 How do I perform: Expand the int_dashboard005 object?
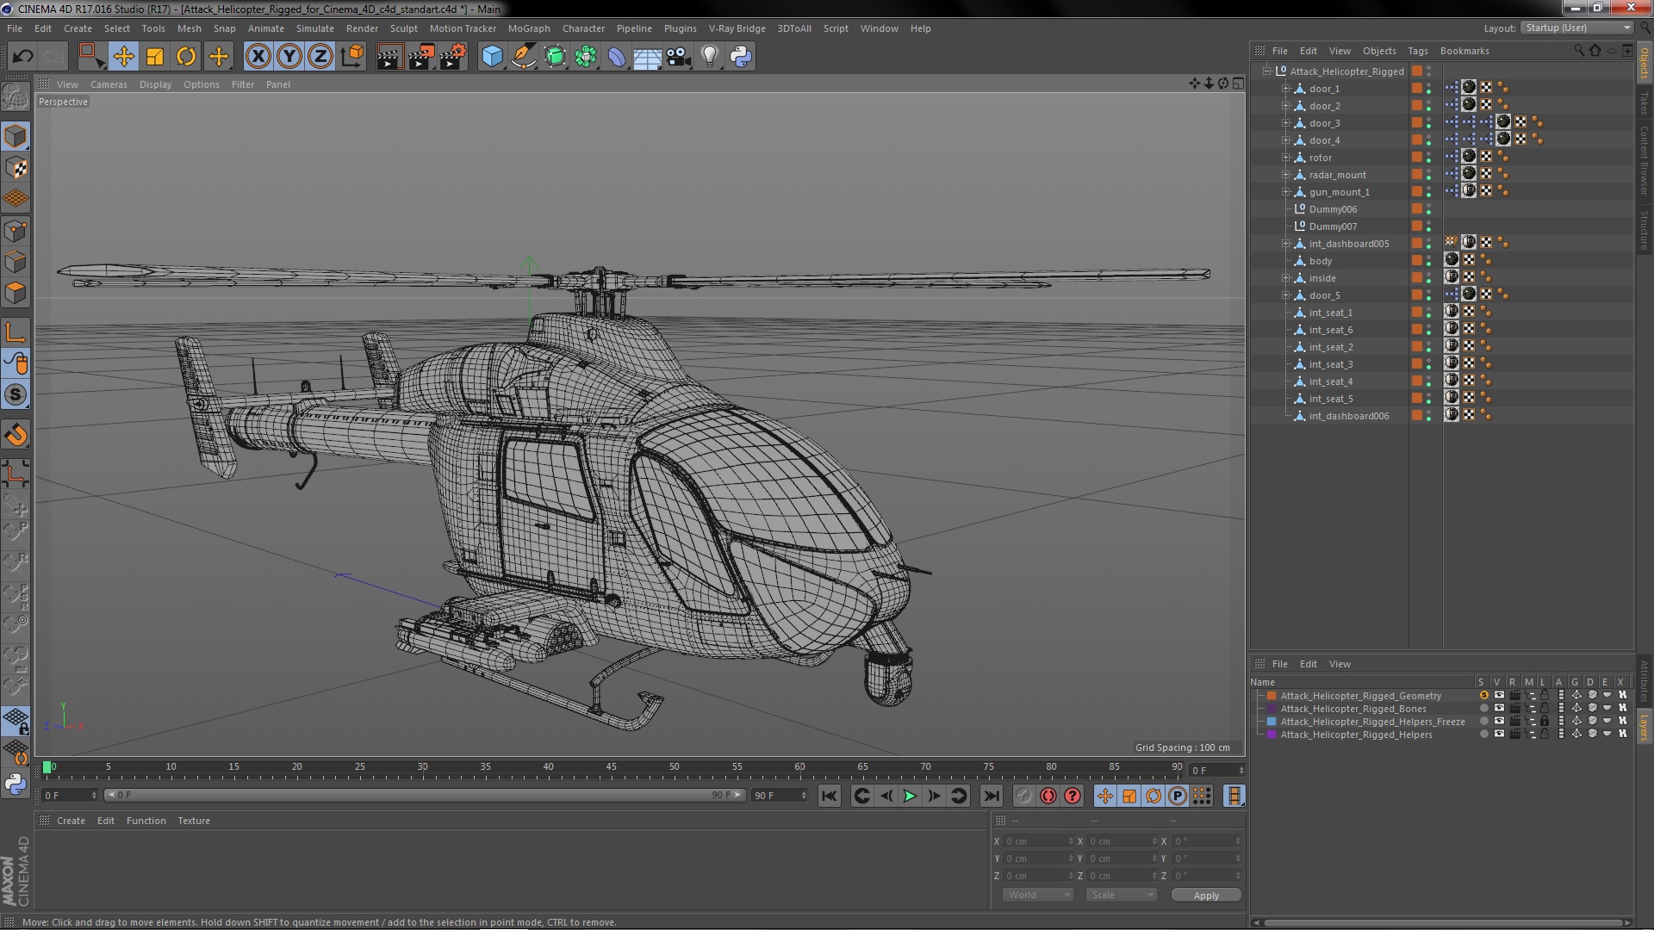tap(1285, 244)
